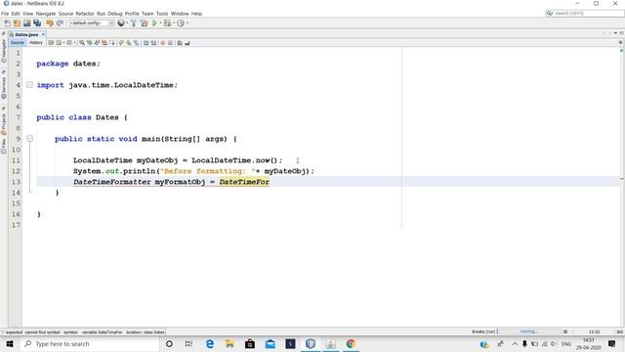Show hidden system tray icons chevron
This screenshot has width=625, height=352.
click(515, 343)
